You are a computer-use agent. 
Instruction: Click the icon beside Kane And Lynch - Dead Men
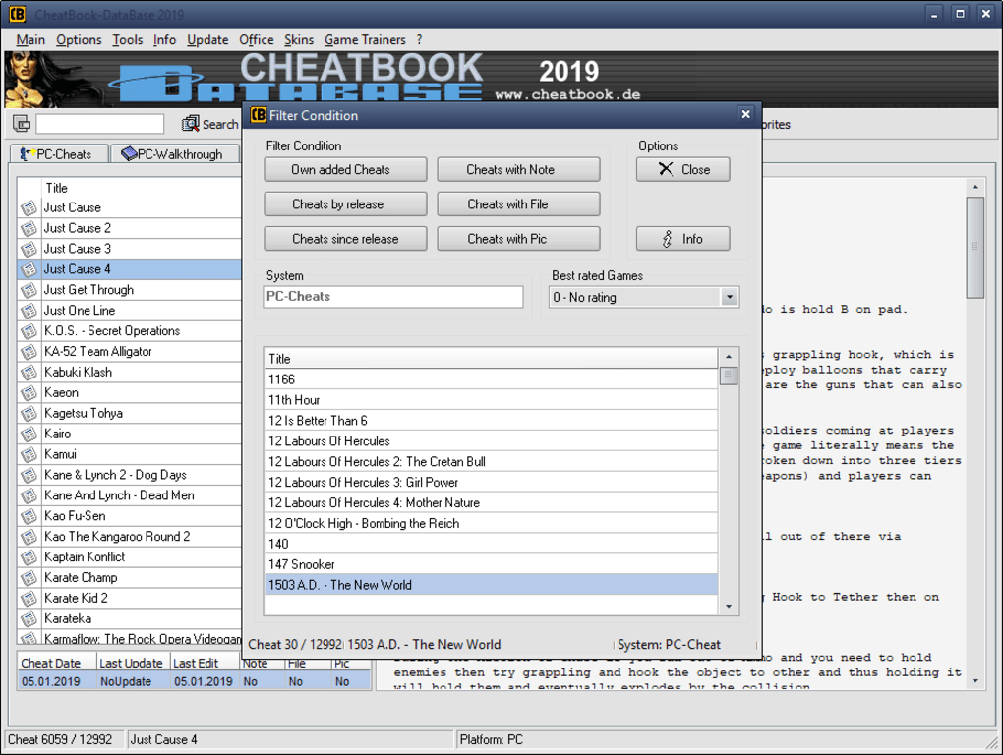pos(29,495)
